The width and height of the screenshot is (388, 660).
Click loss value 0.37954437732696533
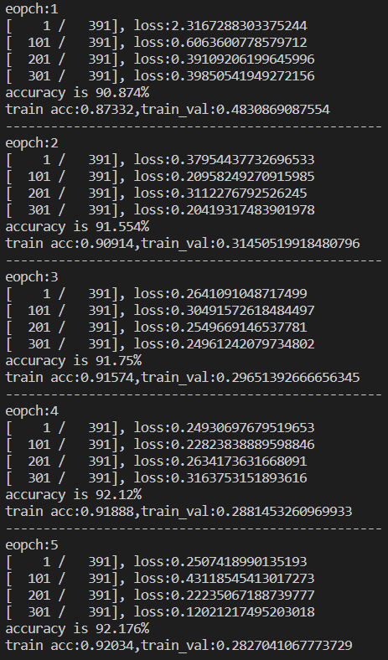tap(243, 159)
